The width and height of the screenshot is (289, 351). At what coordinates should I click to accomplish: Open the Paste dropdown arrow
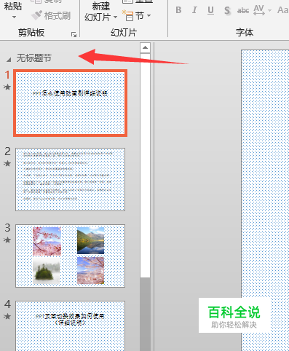[x=14, y=17]
